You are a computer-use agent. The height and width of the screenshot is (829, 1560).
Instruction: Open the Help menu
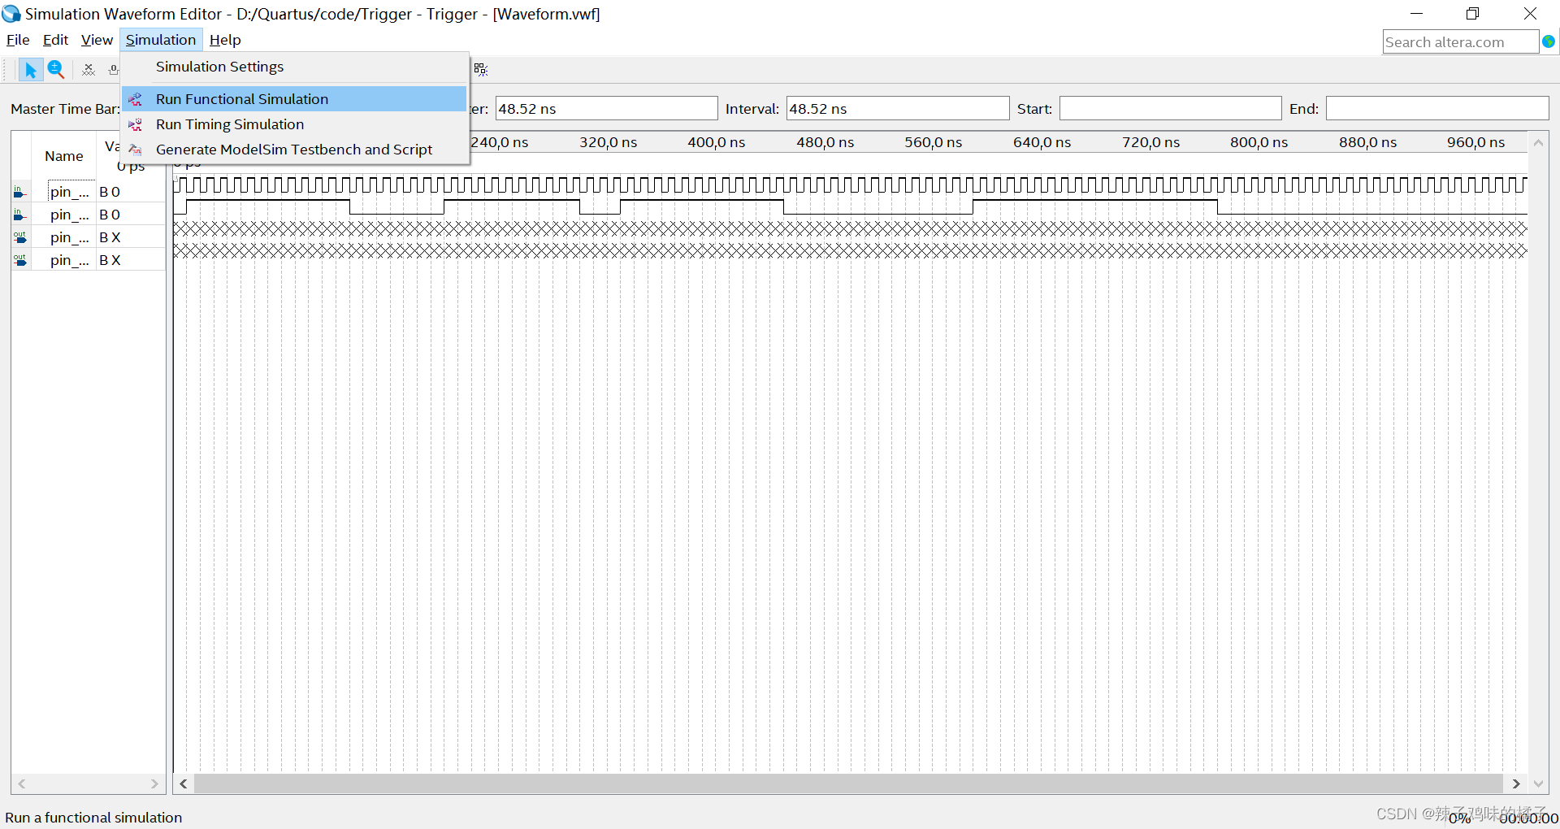point(225,40)
